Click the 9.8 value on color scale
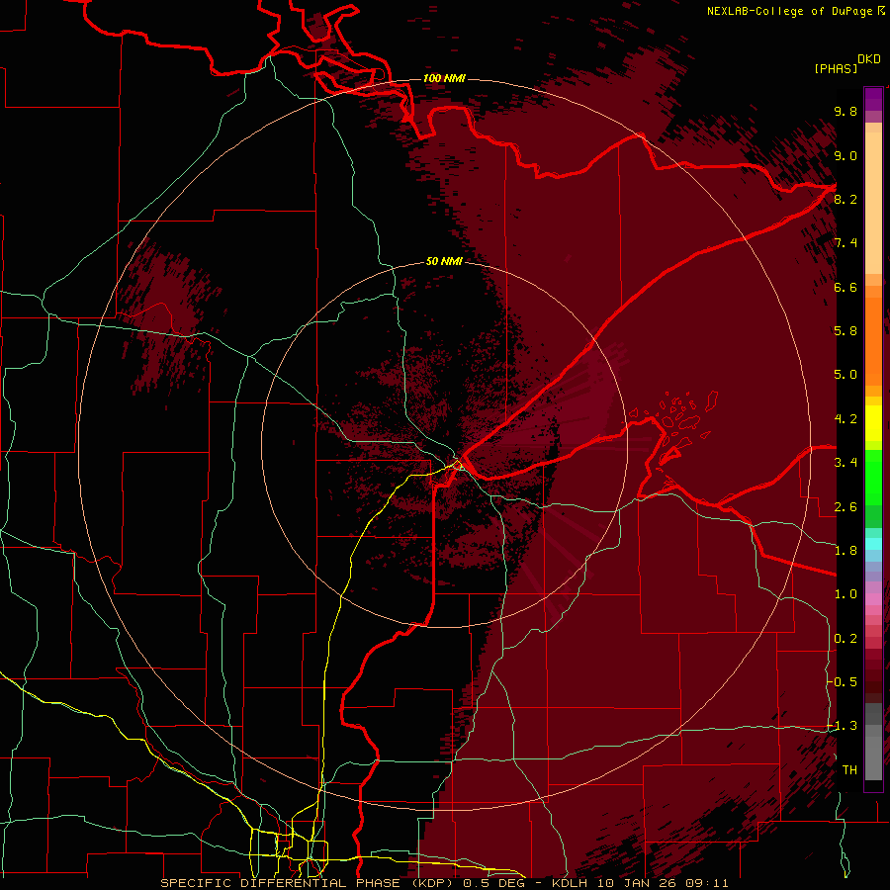Image resolution: width=890 pixels, height=890 pixels. pyautogui.click(x=845, y=112)
